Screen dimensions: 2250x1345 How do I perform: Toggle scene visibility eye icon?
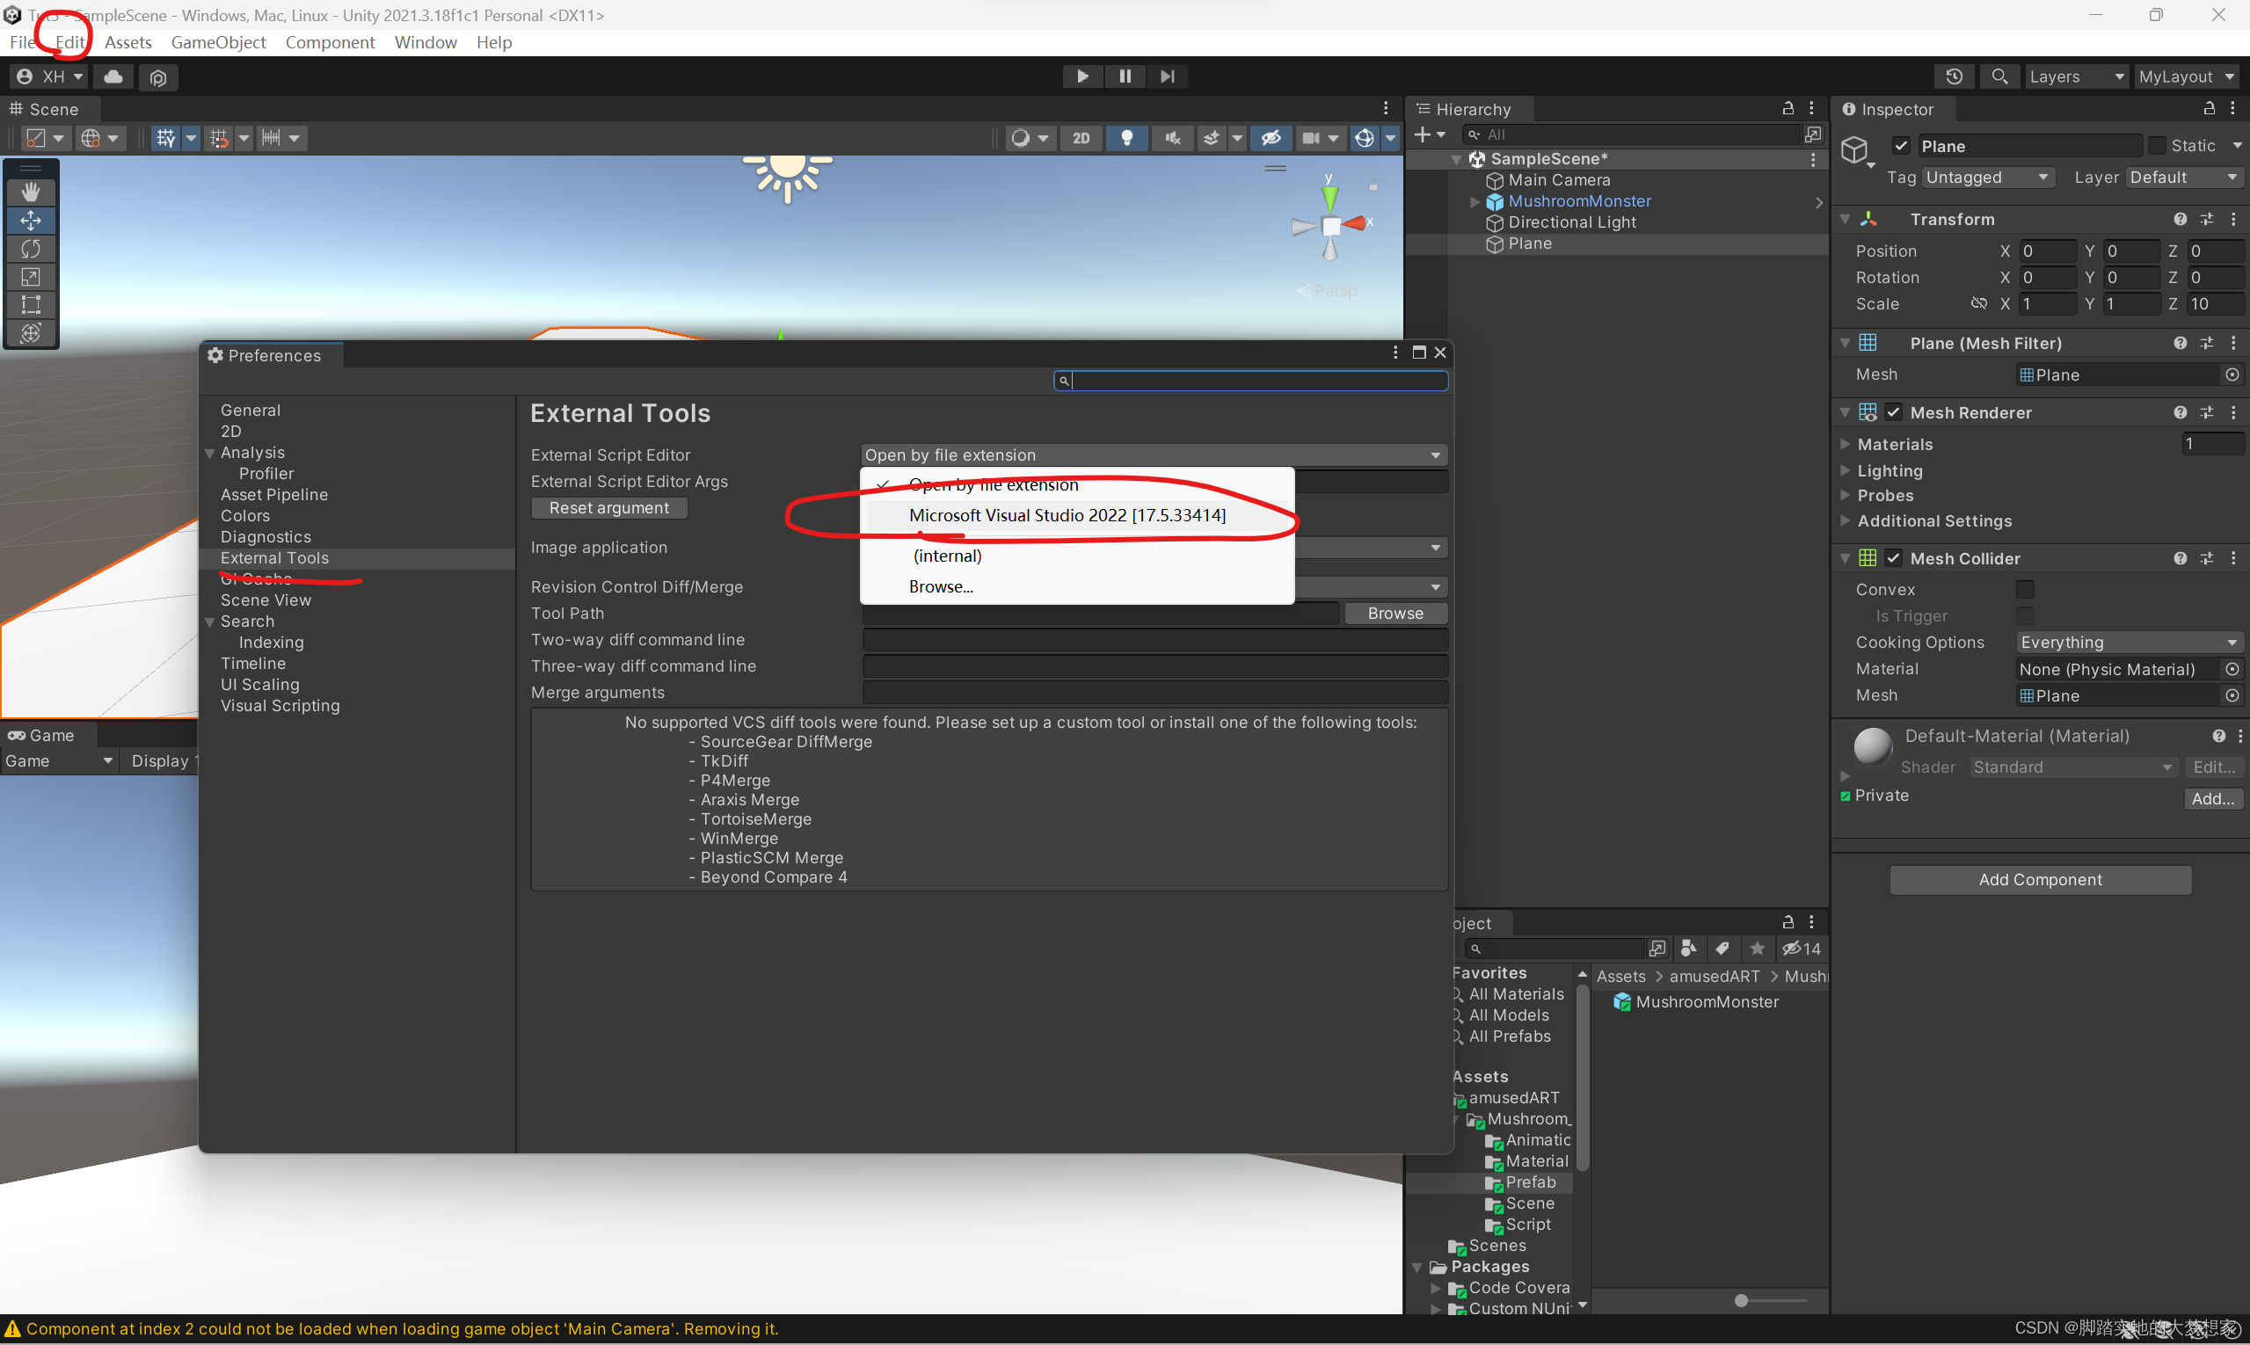pos(1271,138)
